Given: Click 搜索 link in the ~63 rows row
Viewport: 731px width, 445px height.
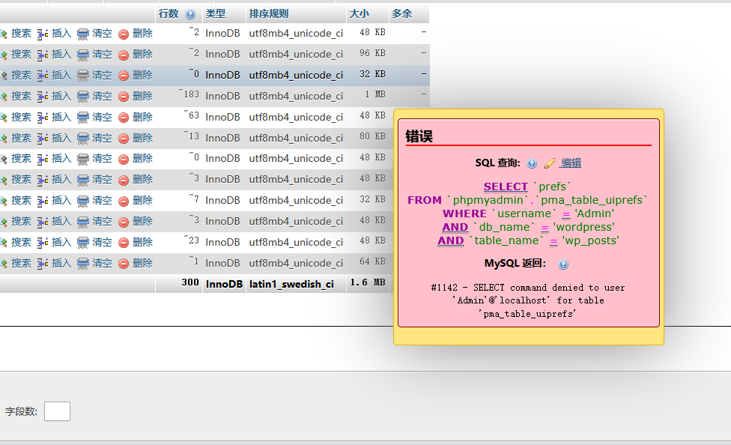Looking at the screenshot, I should point(21,117).
